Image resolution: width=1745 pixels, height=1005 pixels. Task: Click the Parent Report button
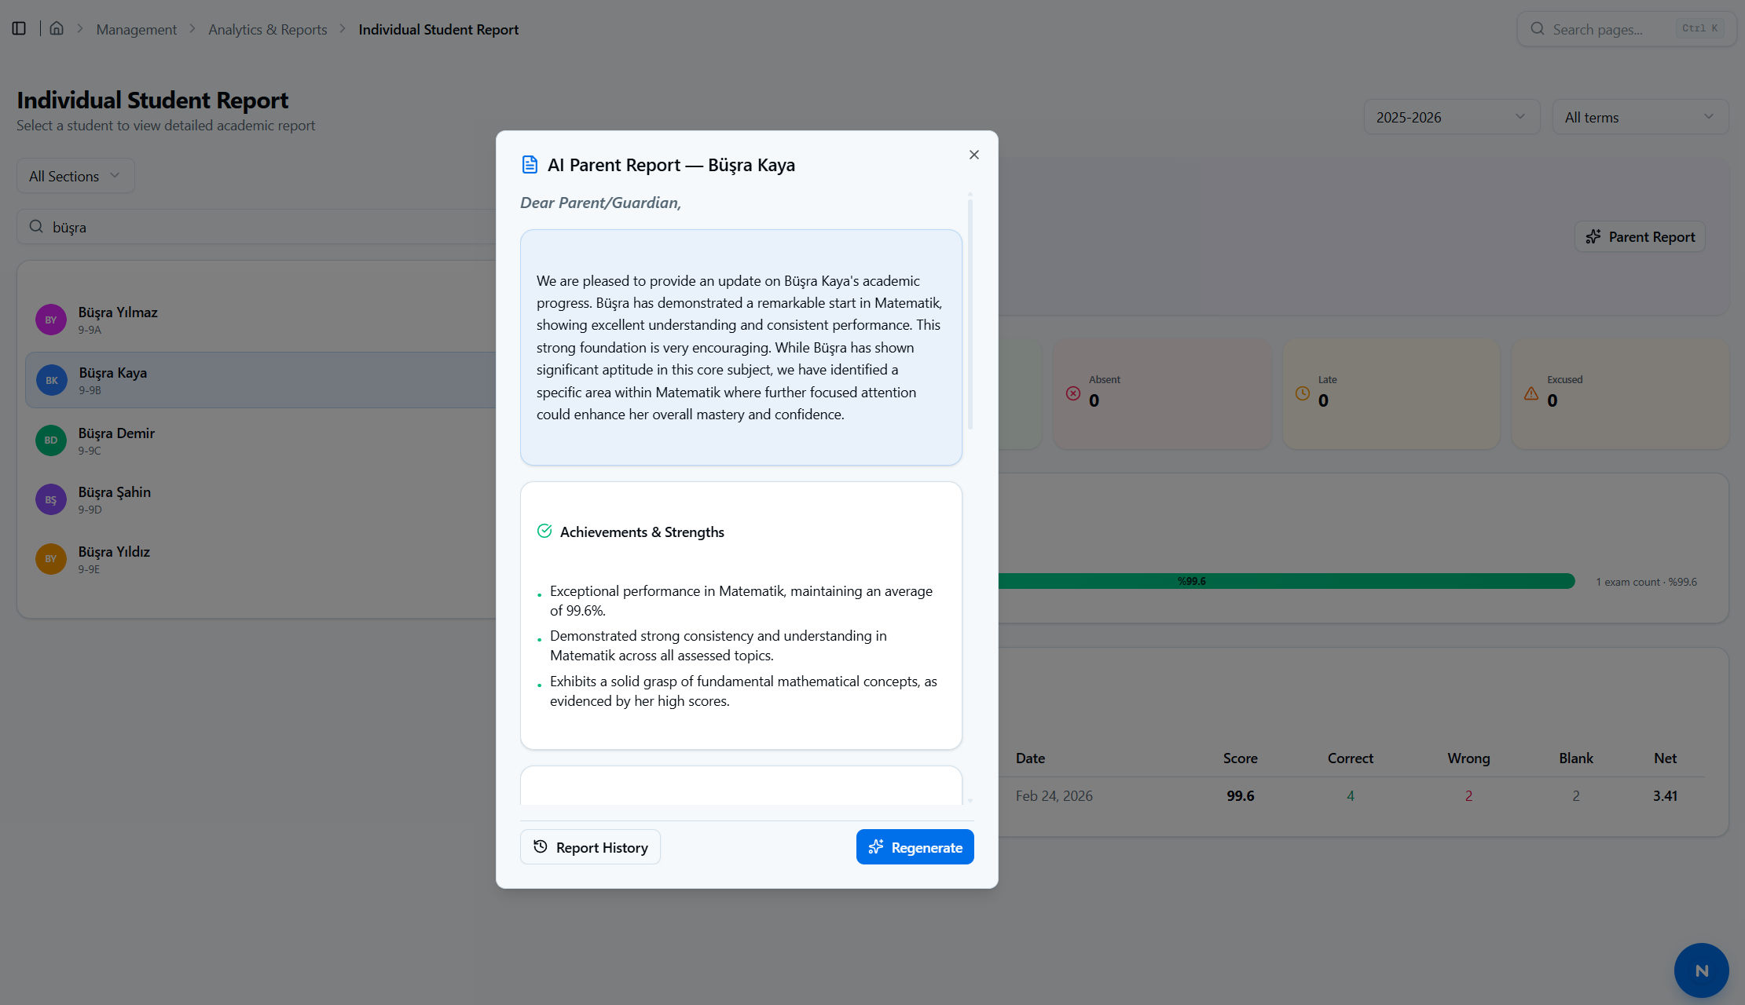1640,236
